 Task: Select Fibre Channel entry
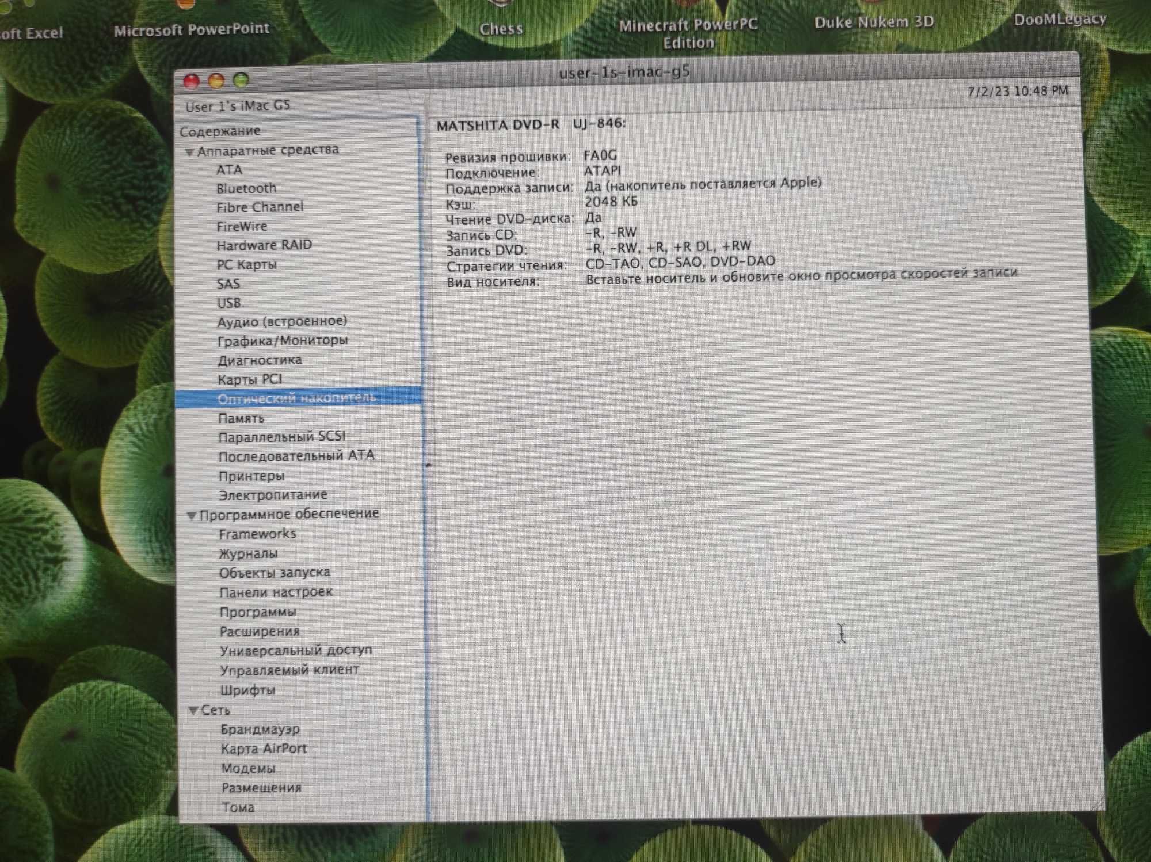[260, 207]
